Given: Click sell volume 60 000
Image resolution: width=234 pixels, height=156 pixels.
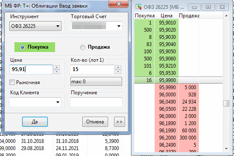Looking at the screenshot, I should [x=189, y=131].
